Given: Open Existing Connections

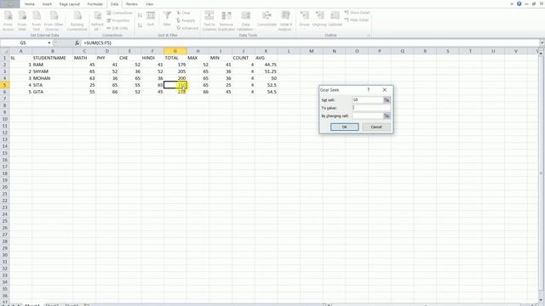Looking at the screenshot, I should (77, 20).
